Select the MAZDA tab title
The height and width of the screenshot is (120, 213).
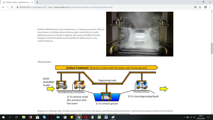click(18, 2)
